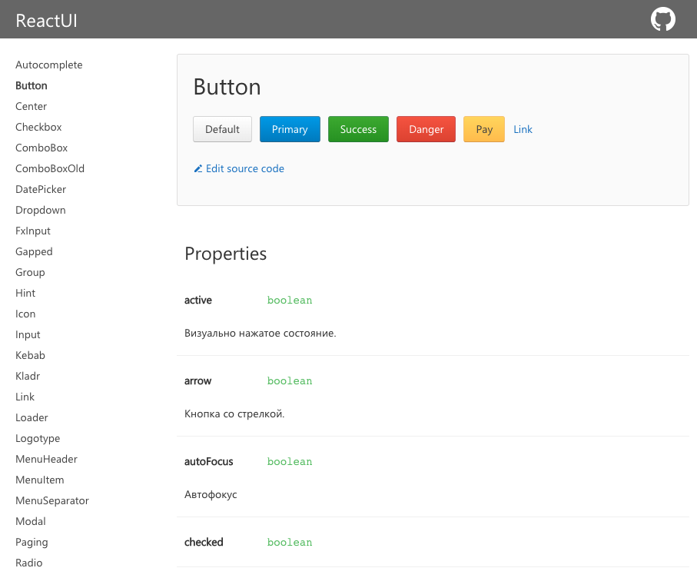This screenshot has height=568, width=697.
Task: Open the DatePicker component page
Action: (x=41, y=189)
